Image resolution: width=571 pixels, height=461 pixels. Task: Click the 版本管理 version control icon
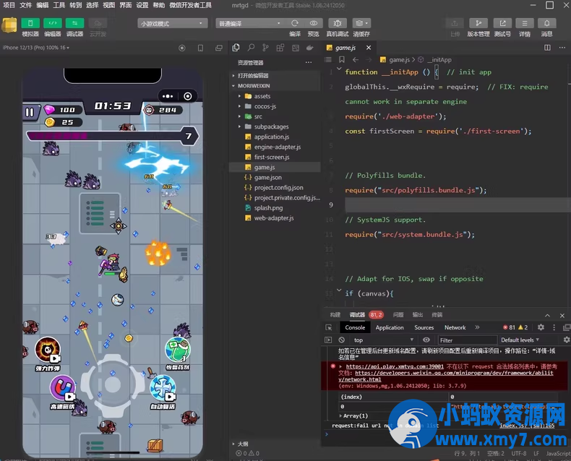[478, 23]
